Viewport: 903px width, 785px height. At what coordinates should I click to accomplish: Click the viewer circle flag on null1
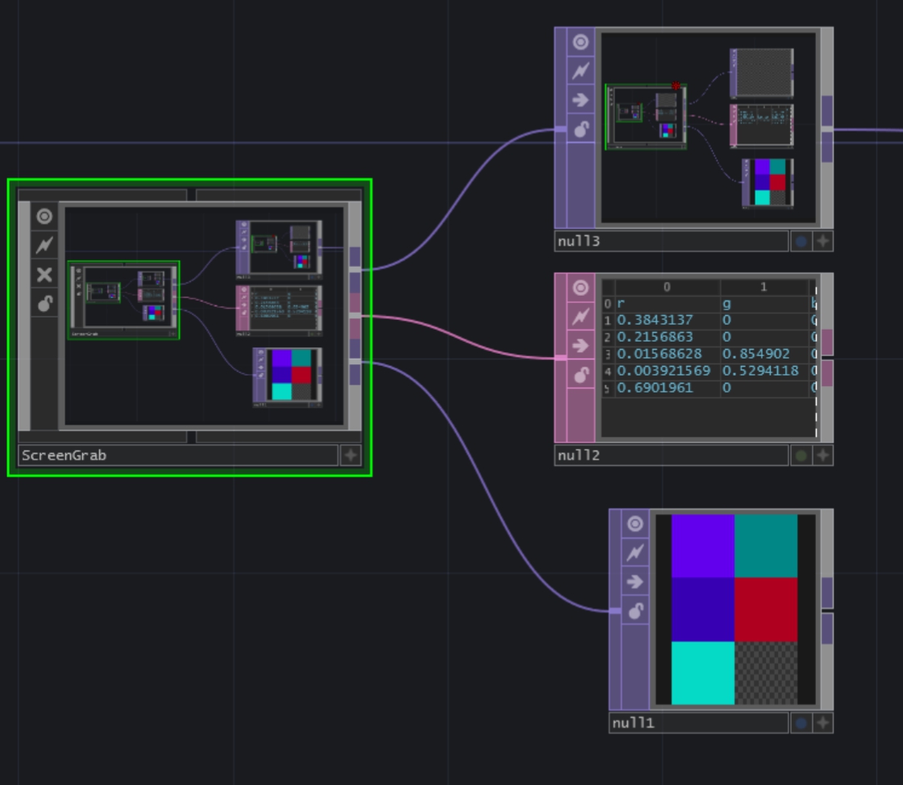pyautogui.click(x=635, y=522)
